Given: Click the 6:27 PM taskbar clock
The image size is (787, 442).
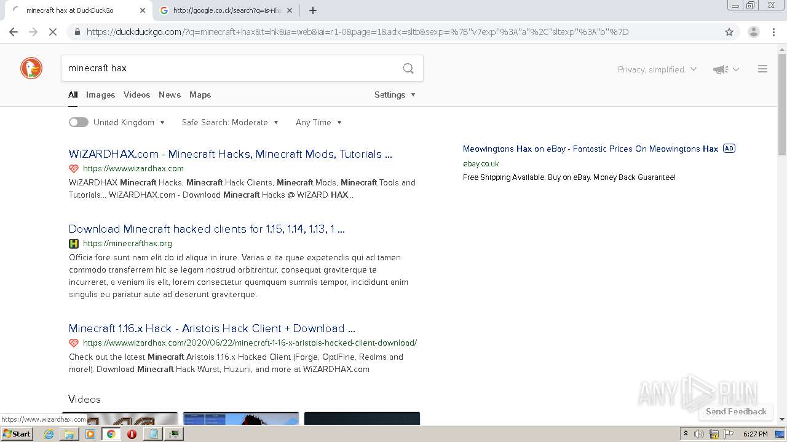Looking at the screenshot, I should coord(755,434).
